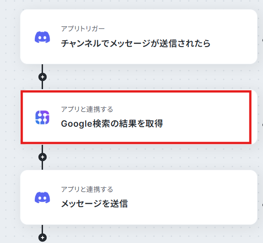Viewport: 263px width, 243px height.
Task: Open the メッセージを送信 step title
Action: (94, 204)
